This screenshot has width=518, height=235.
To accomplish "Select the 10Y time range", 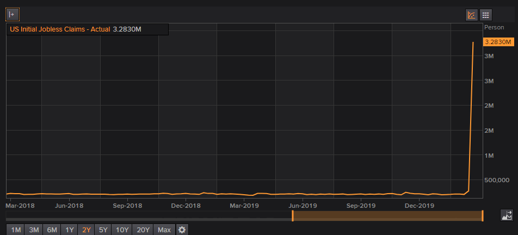I will click(121, 230).
